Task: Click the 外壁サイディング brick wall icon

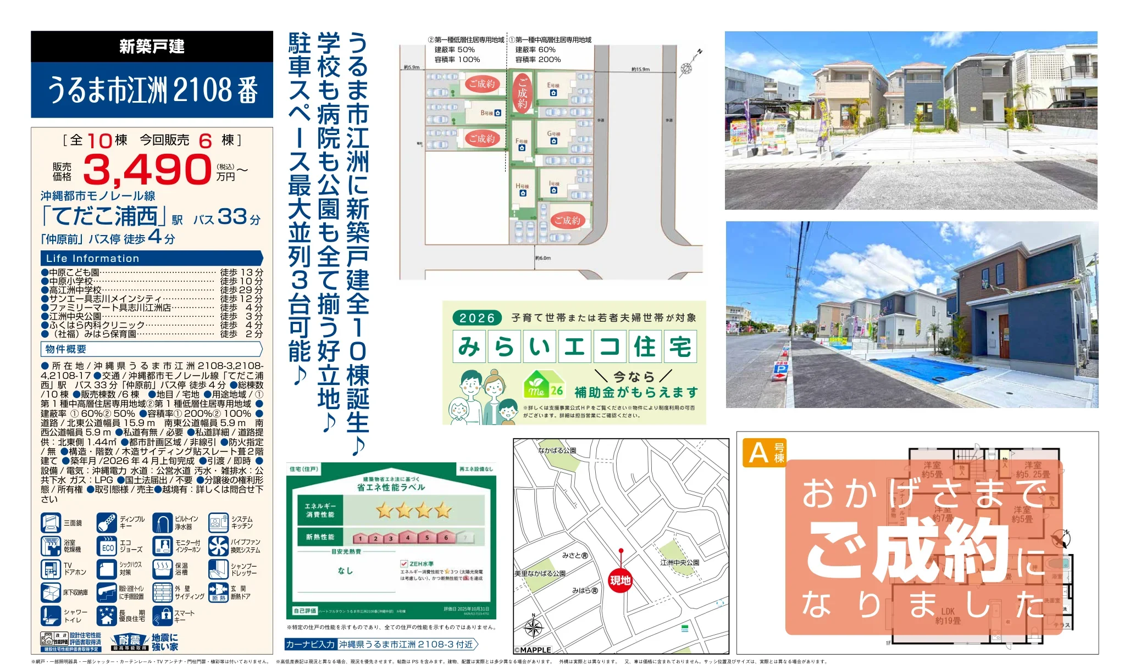Action: [162, 593]
